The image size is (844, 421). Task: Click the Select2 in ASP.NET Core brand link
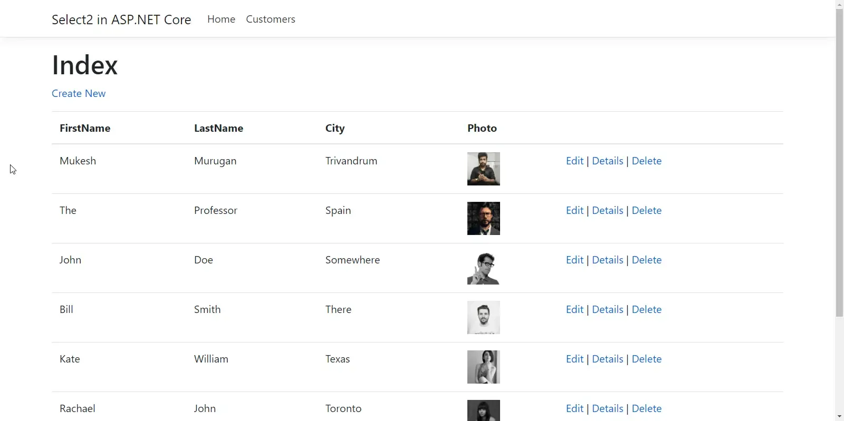[x=121, y=19]
